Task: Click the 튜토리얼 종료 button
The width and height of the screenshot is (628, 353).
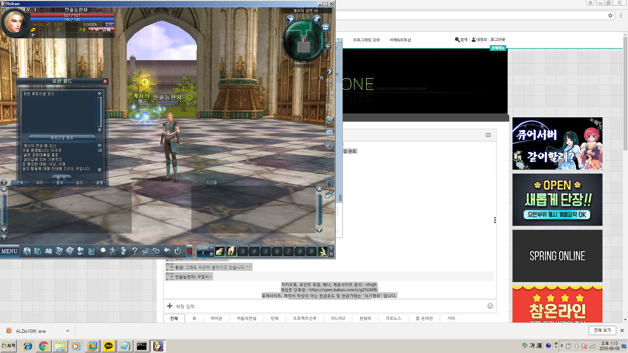Action: pos(62,138)
